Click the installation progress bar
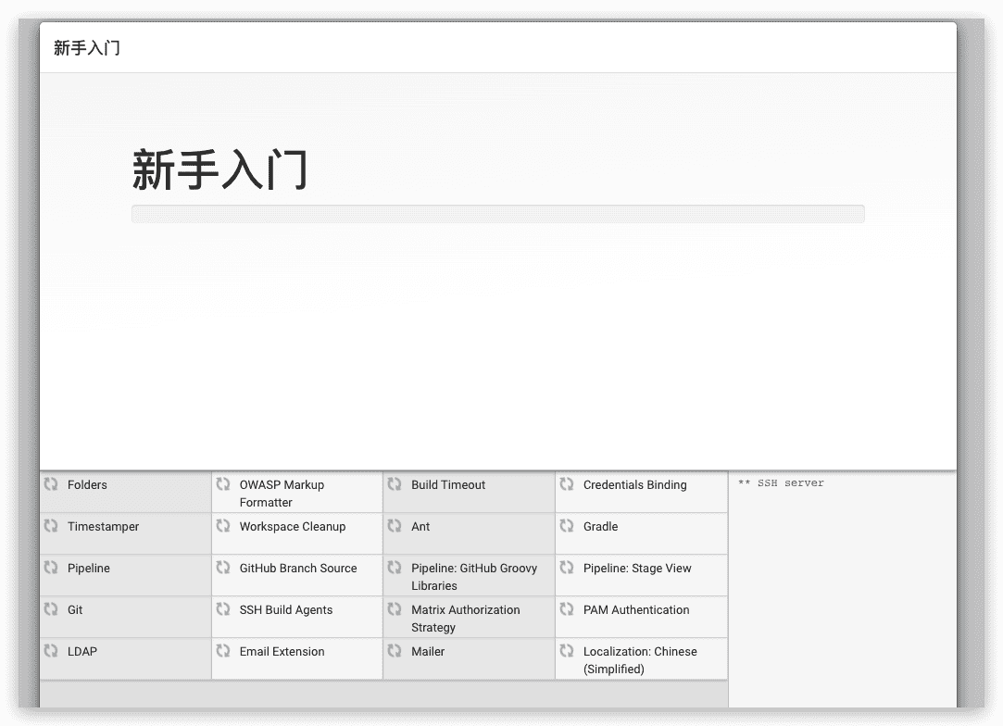This screenshot has width=1003, height=726. pyautogui.click(x=497, y=214)
